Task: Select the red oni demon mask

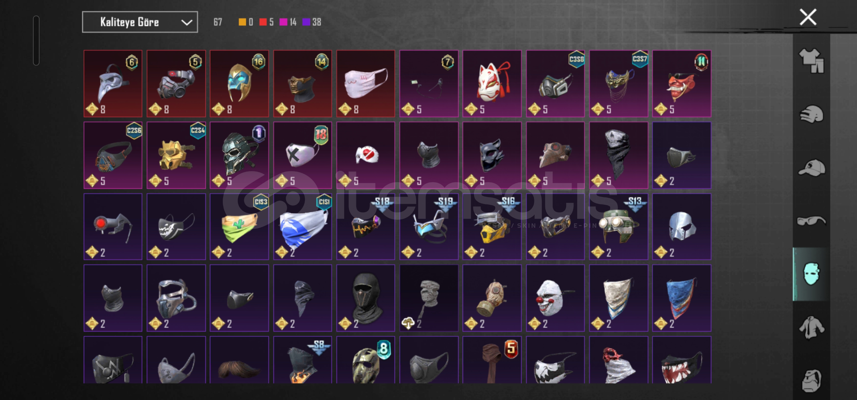Action: point(682,84)
